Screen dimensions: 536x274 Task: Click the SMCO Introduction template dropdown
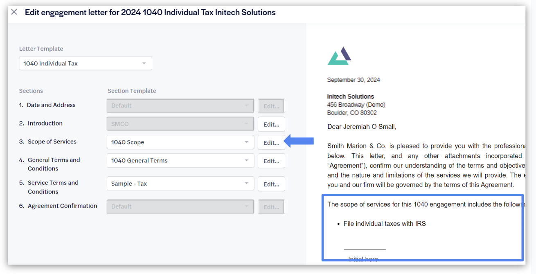180,124
